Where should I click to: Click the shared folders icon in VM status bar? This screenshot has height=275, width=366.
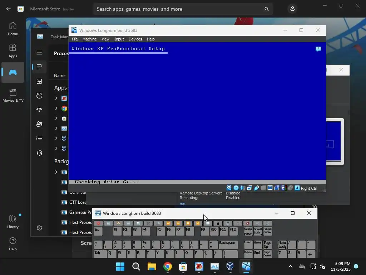[263, 188]
